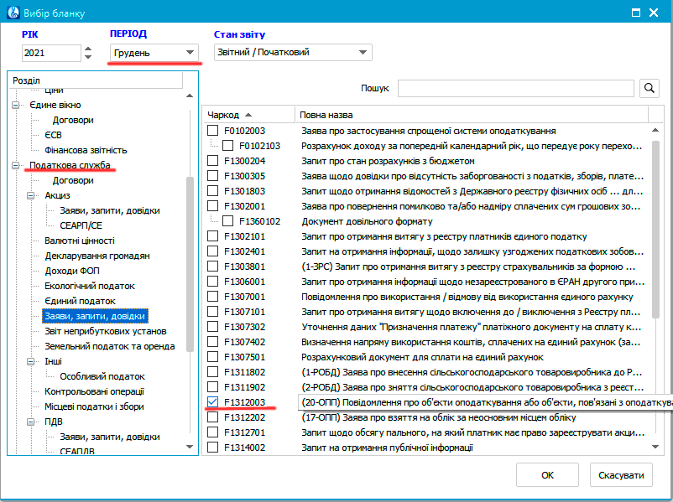Decrease the year with the down arrow
The height and width of the screenshot is (502, 673).
tap(88, 57)
